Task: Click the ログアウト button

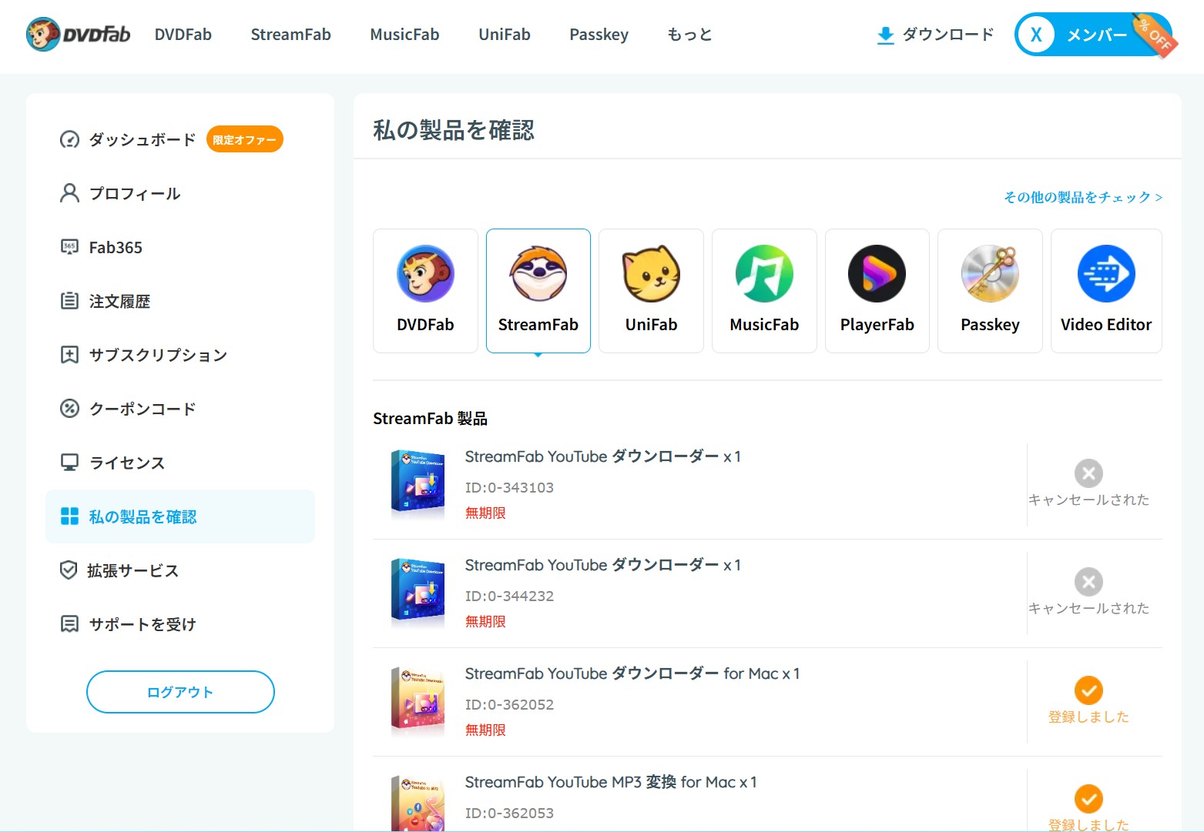Action: [x=180, y=692]
